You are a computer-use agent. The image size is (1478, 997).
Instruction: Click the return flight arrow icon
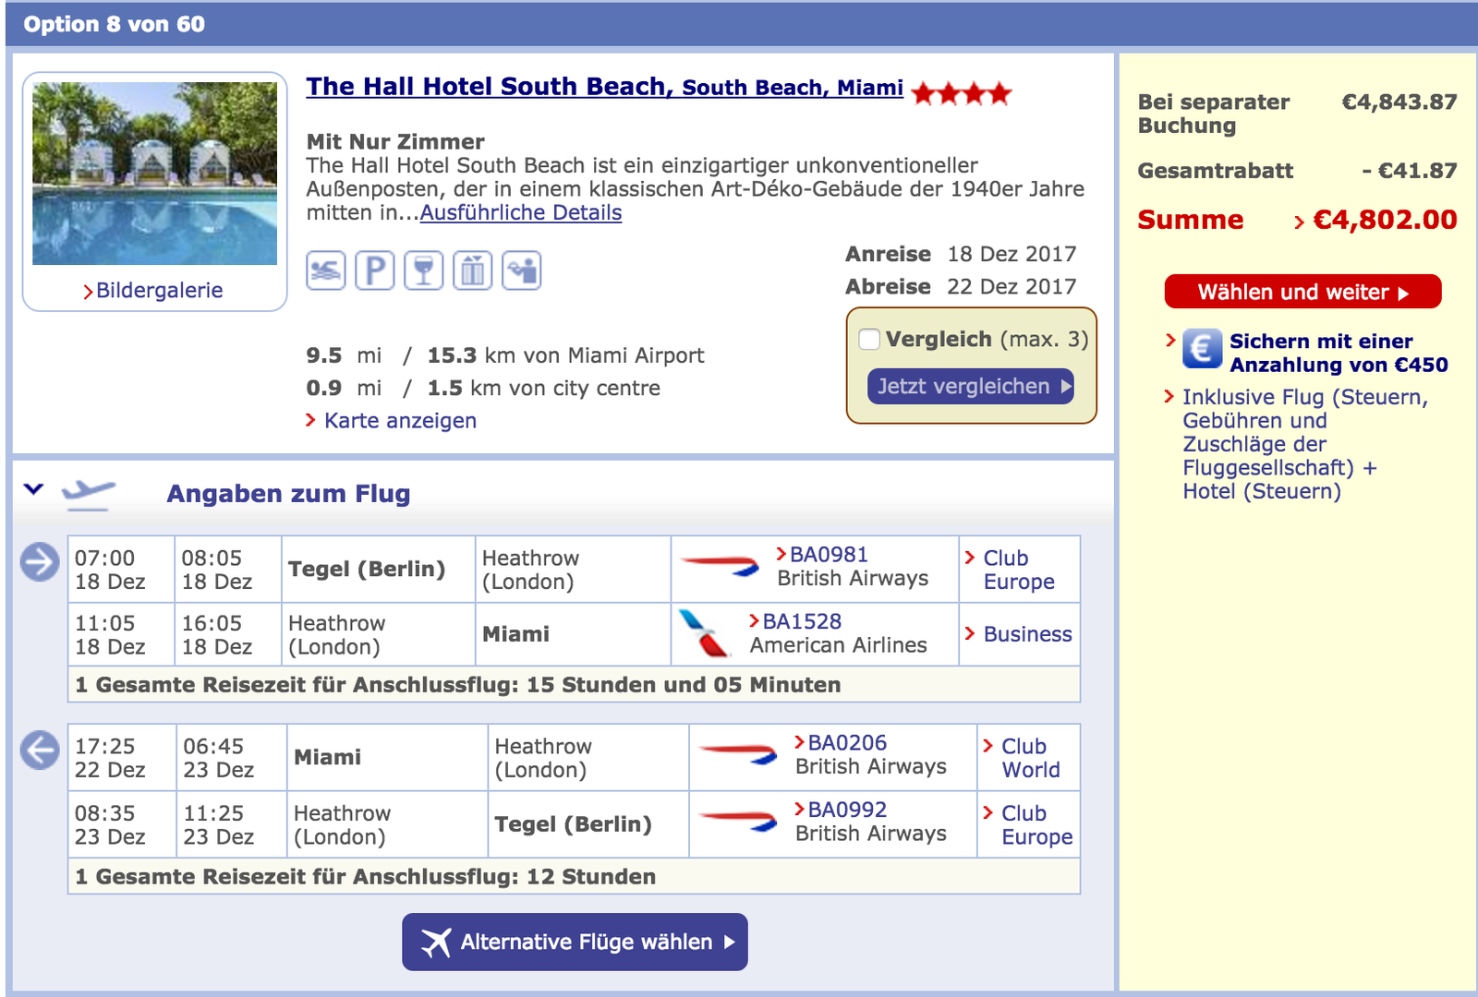click(x=40, y=750)
